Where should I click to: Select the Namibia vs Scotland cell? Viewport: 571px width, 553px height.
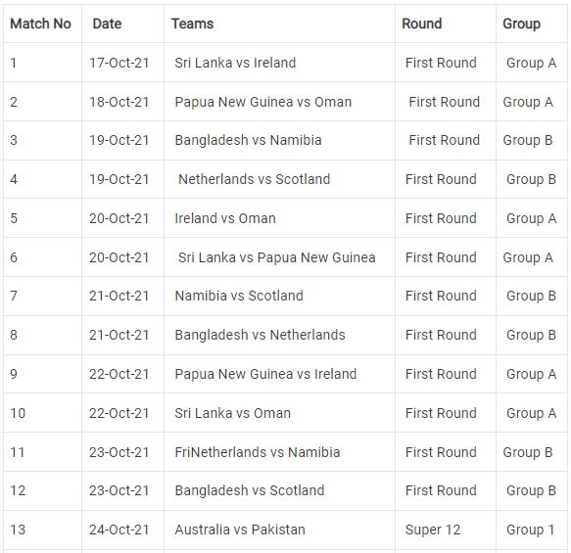[x=279, y=296]
